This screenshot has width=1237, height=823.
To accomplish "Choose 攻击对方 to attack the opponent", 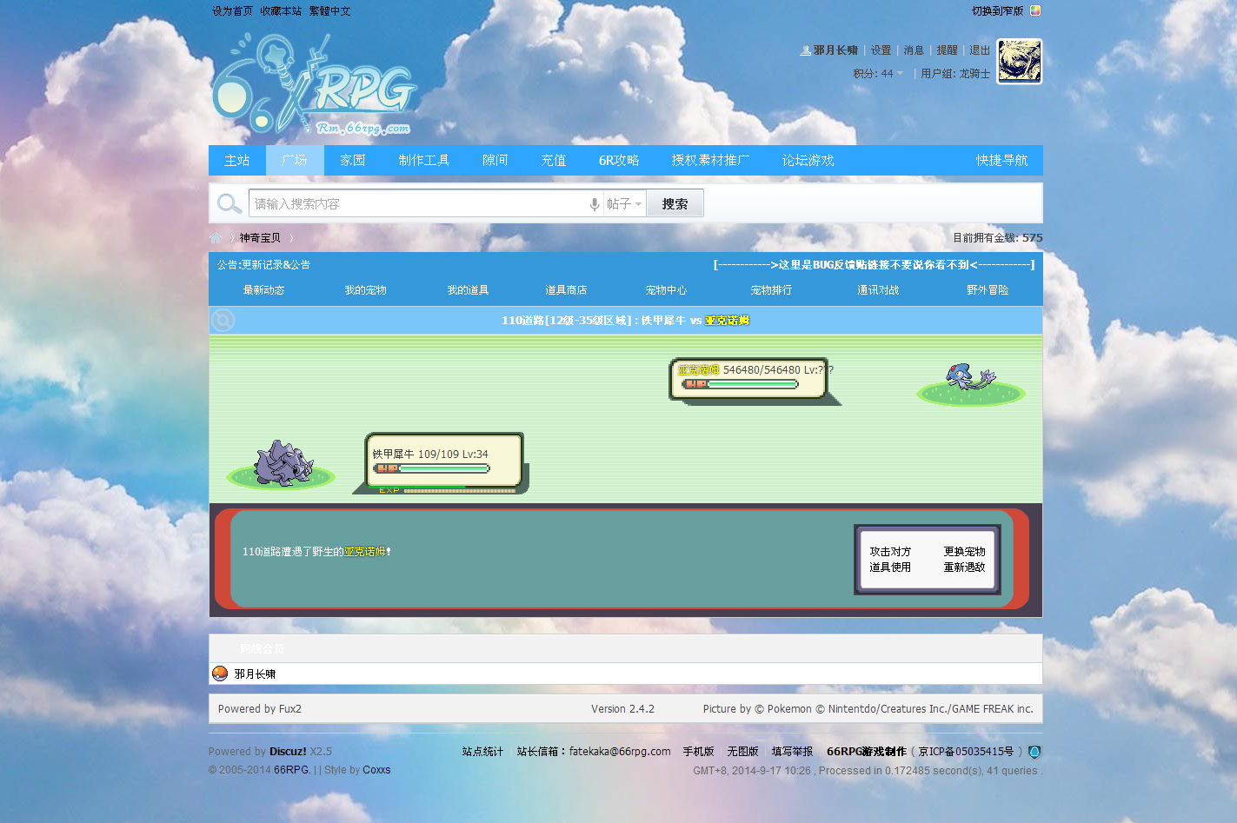I will click(x=890, y=552).
